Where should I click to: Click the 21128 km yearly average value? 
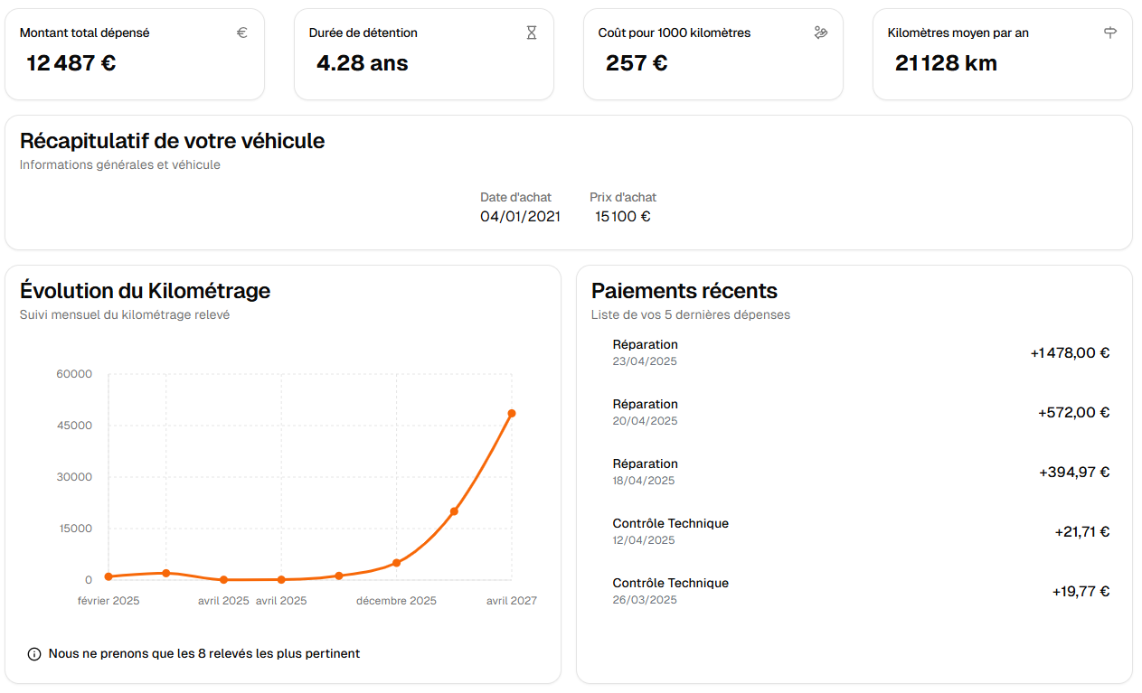click(x=946, y=63)
